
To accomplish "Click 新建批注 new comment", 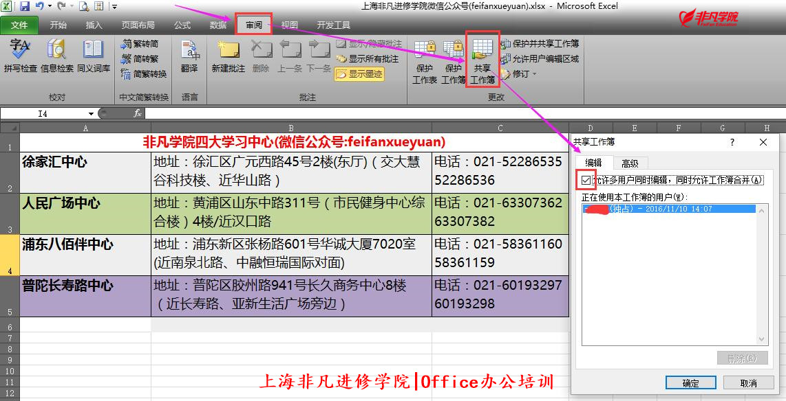I will coord(228,56).
